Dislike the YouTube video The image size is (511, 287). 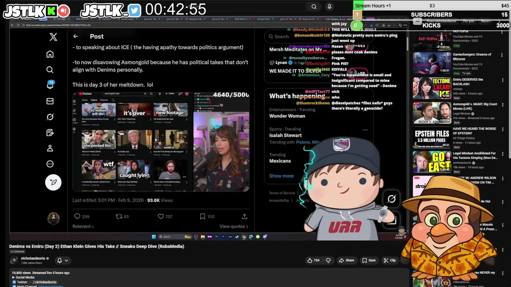click(x=328, y=260)
